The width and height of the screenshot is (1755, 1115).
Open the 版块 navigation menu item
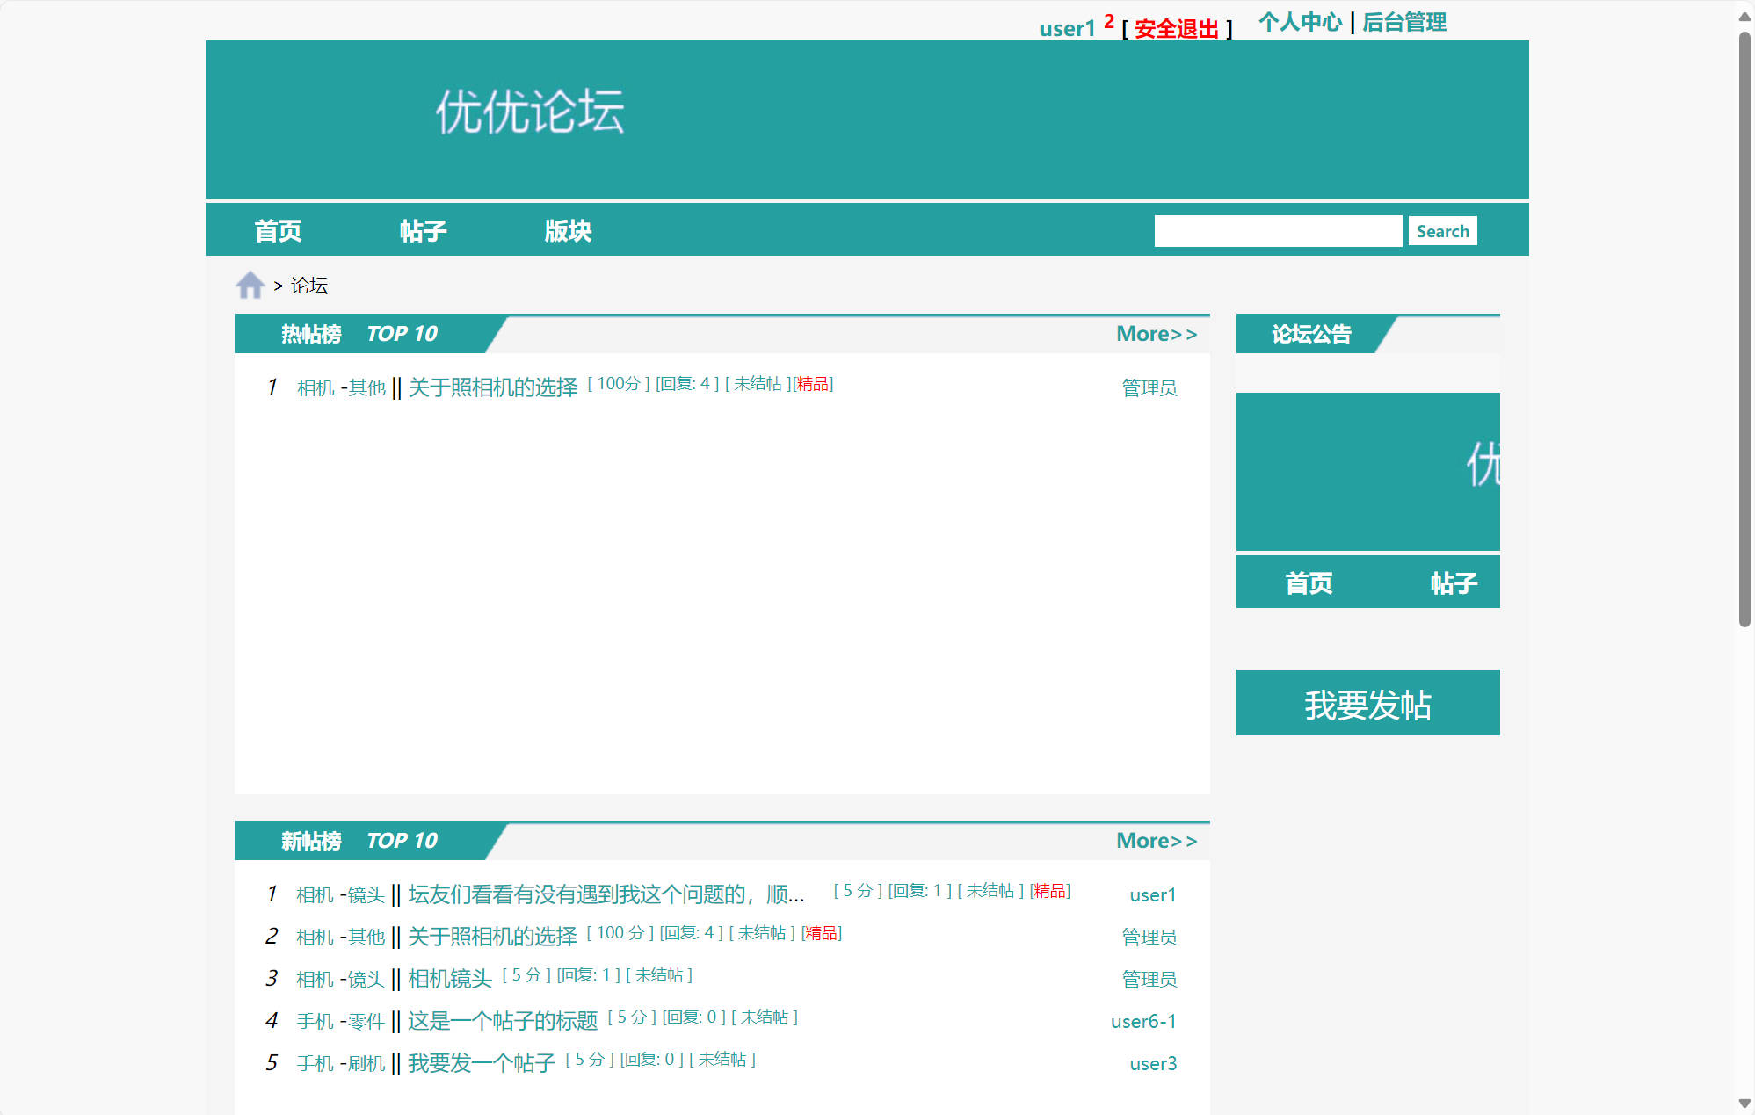[x=568, y=230]
